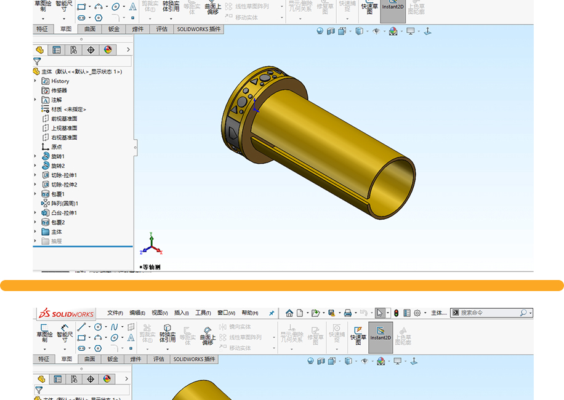Click the Home icon in lower window
Viewport: 564px width, 400px height.
tap(289, 313)
